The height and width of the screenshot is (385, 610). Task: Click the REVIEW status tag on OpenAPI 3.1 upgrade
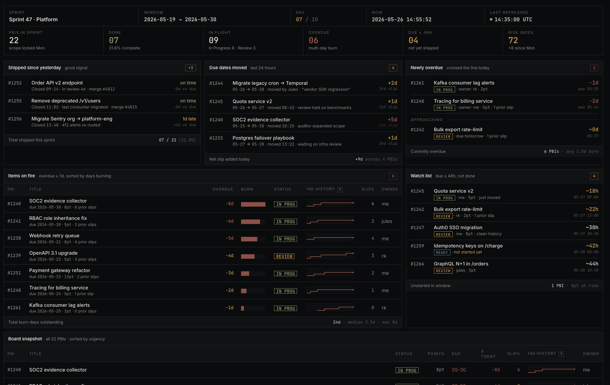pos(284,256)
